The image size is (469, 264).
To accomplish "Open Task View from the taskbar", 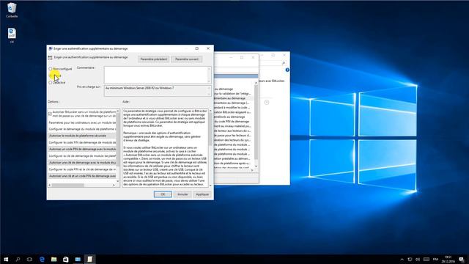I will (x=29, y=259).
